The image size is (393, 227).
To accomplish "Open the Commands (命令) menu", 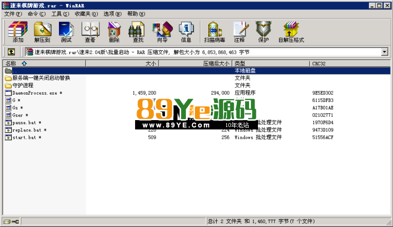I will (x=36, y=14).
